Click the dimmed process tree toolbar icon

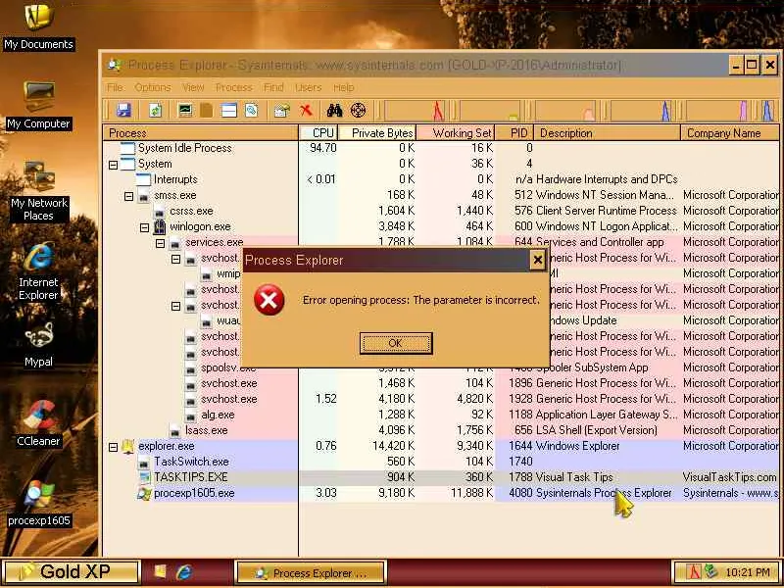point(207,110)
